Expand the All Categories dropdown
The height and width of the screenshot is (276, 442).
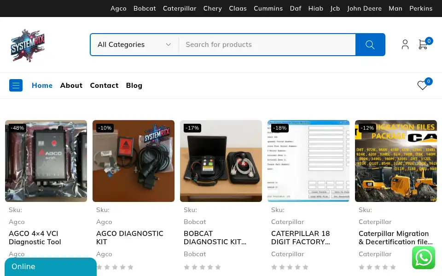pyautogui.click(x=134, y=45)
